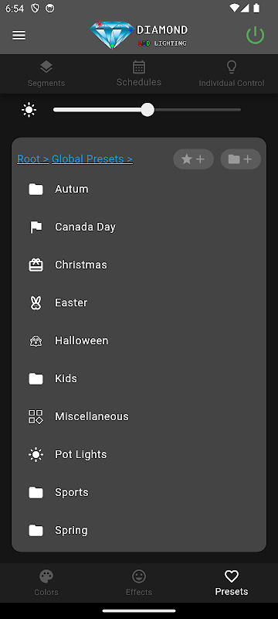
Task: Open Individual Control lightbulb tab
Action: click(232, 74)
